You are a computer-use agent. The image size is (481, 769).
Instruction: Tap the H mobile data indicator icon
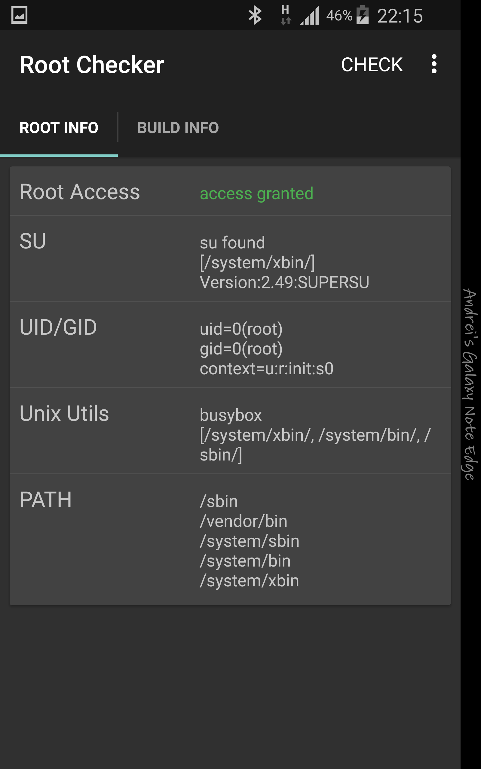coord(286,15)
